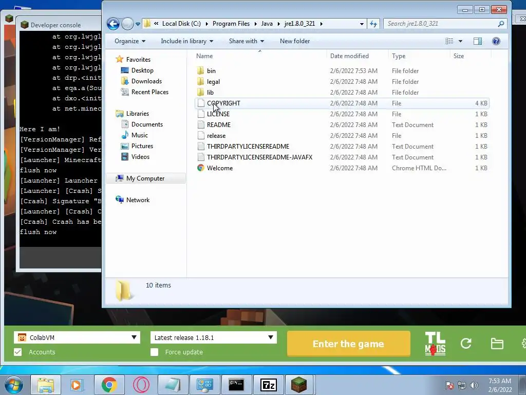Select the README text document
526x395 pixels.
click(x=342, y=124)
